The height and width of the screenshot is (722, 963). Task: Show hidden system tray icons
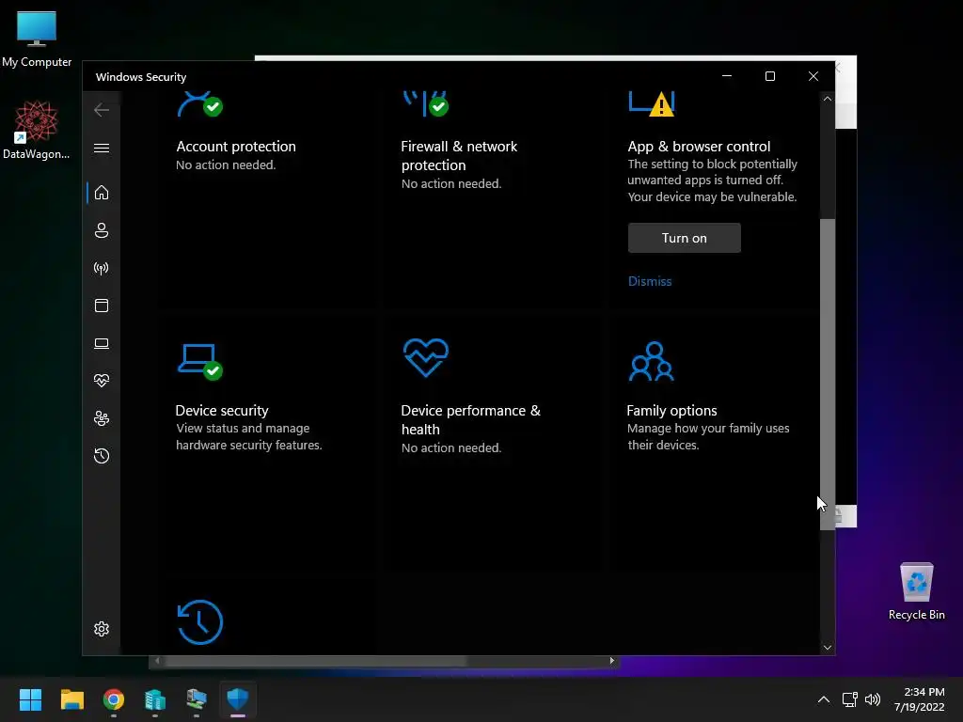(x=824, y=699)
